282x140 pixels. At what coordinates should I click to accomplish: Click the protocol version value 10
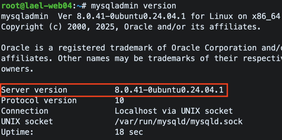120,100
